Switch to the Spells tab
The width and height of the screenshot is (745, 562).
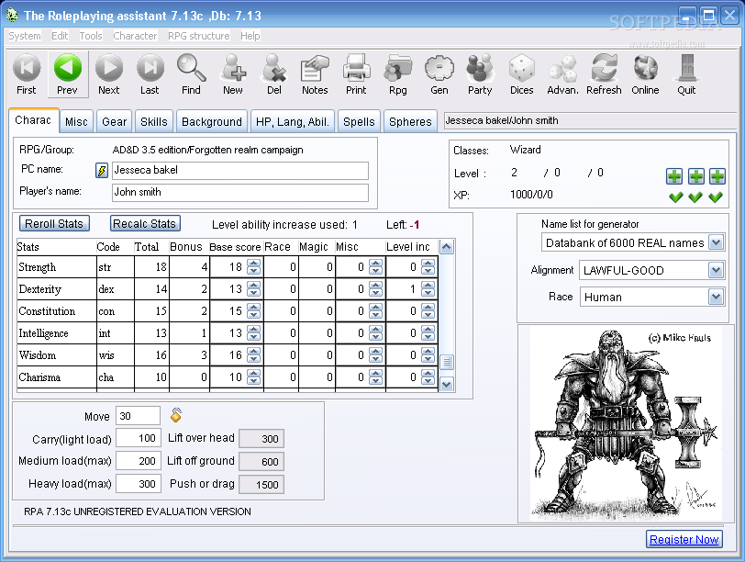click(x=360, y=122)
